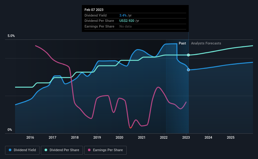Viewport: 258px width, 159px height.
Task: Click the Past label on chart
Action: [x=182, y=43]
